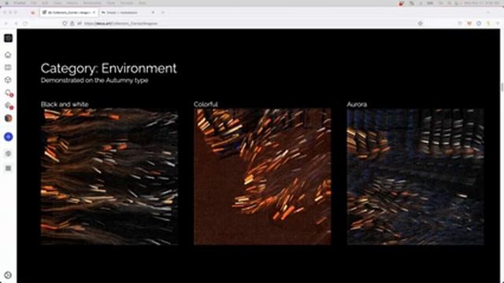The image size is (504, 283).
Task: Click the 'Colorful' label
Action: tap(206, 105)
